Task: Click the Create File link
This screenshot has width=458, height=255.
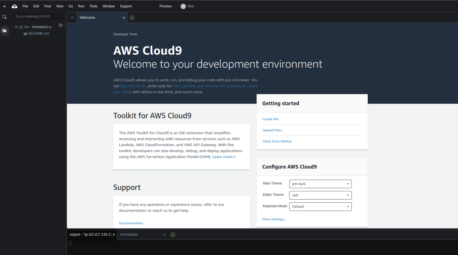Action: tap(270, 119)
